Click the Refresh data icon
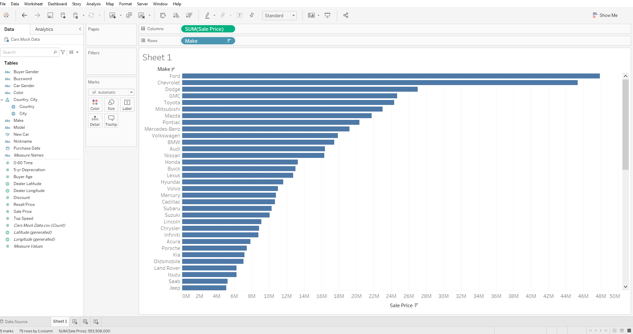Screen dimensions: 633x334 click(x=91, y=15)
